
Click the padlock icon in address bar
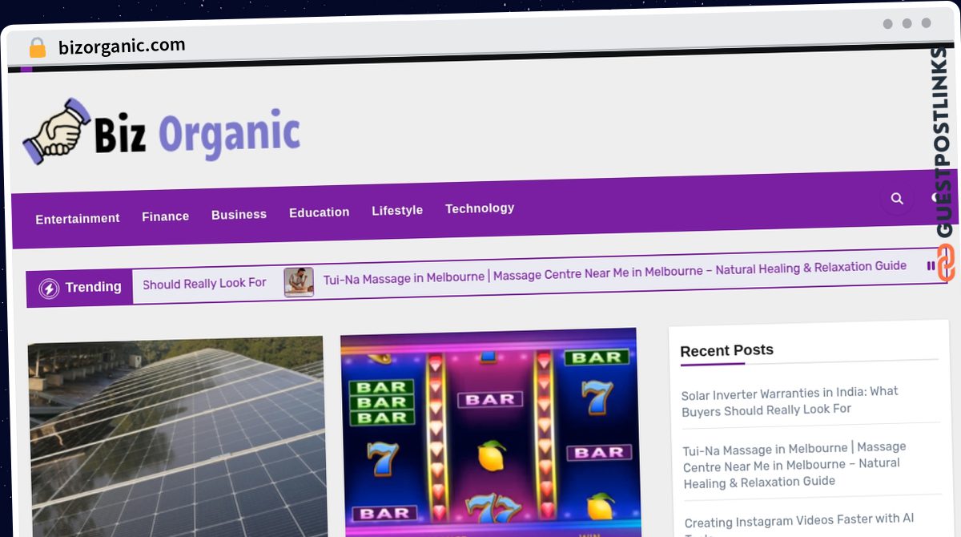(38, 47)
